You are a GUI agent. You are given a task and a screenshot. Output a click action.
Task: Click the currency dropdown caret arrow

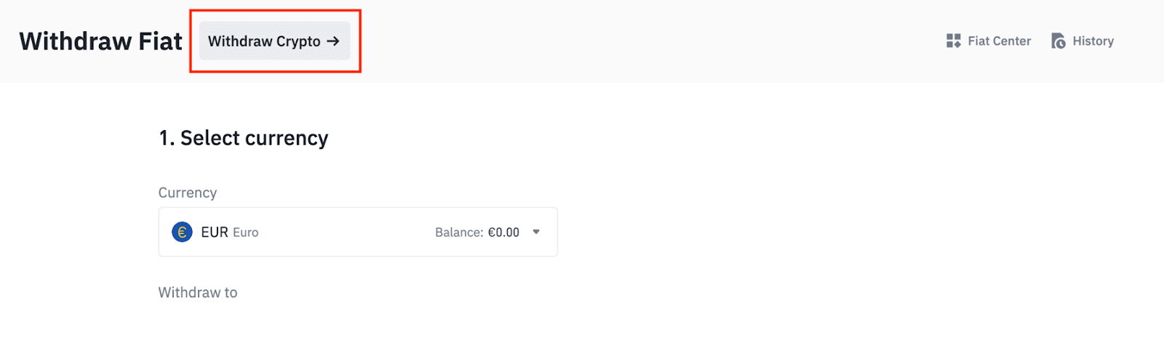pos(536,232)
